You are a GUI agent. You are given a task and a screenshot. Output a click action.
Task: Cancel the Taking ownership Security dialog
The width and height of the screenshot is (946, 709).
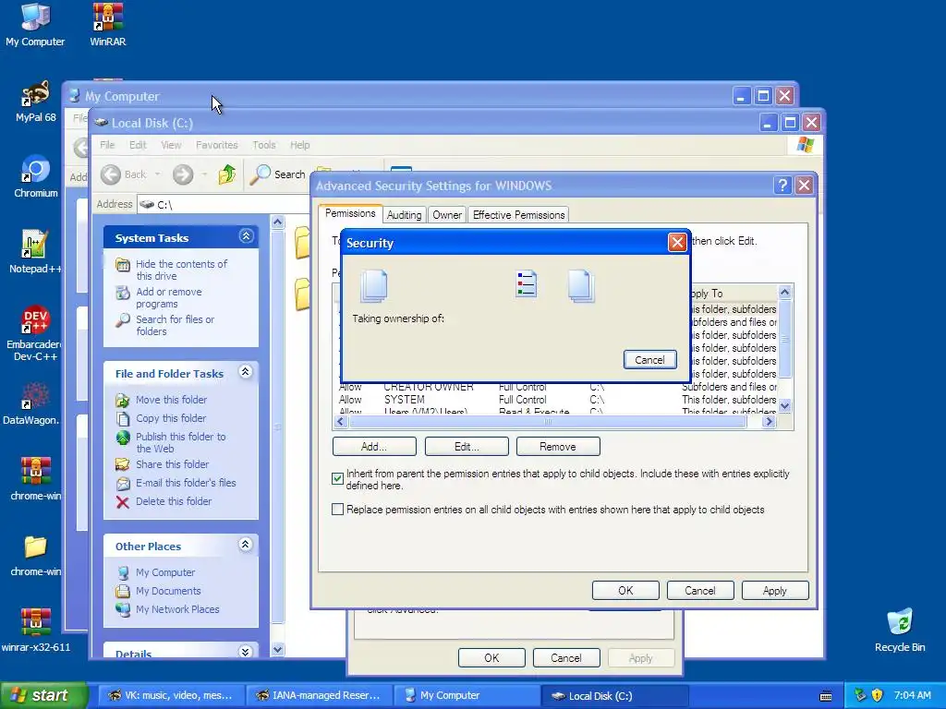649,360
